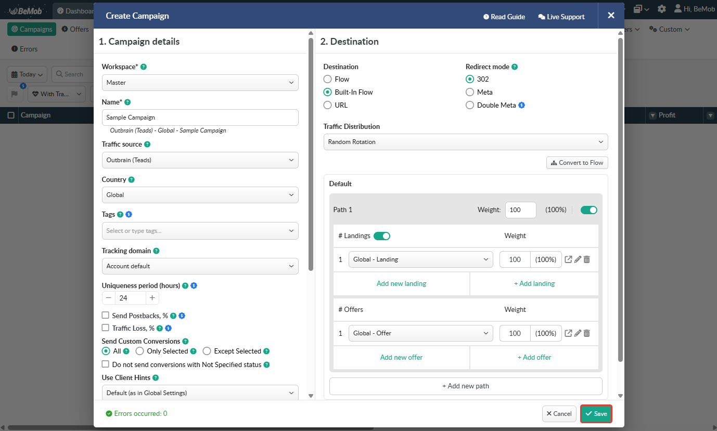Expand the Traffic source dropdown
Viewport: 717px width, 431px height.
point(200,160)
